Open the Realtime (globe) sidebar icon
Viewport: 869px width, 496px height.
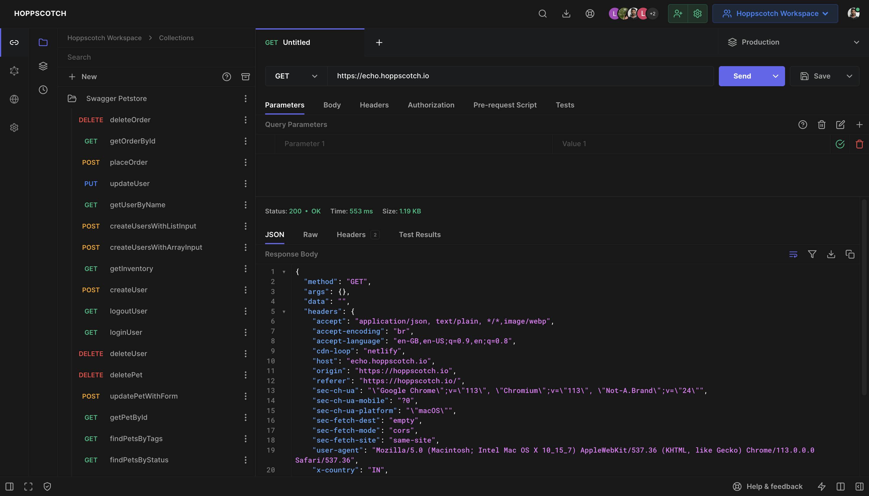(x=14, y=99)
